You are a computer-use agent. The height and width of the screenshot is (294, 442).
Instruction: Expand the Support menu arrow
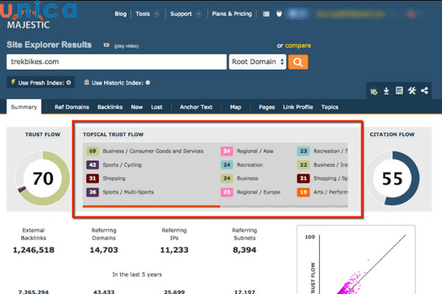tap(199, 14)
